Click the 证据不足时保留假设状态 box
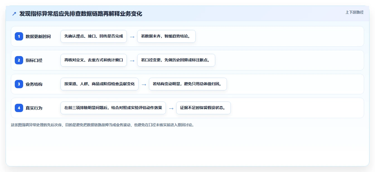The height and width of the screenshot is (172, 375). (204, 108)
